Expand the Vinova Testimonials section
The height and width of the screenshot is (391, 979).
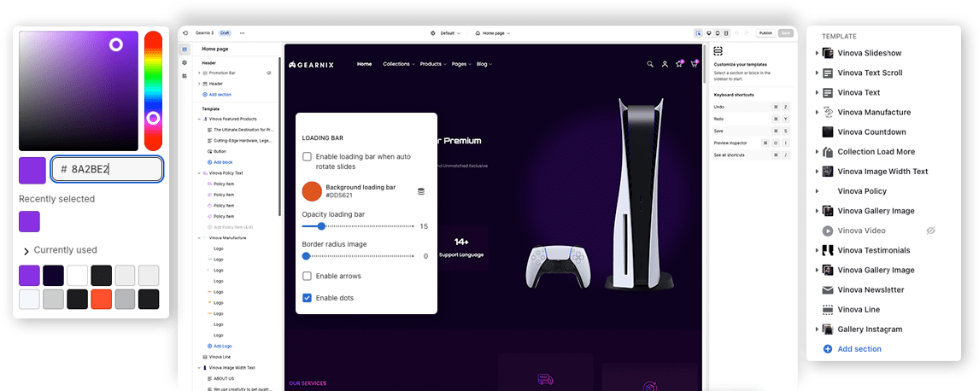click(x=817, y=250)
